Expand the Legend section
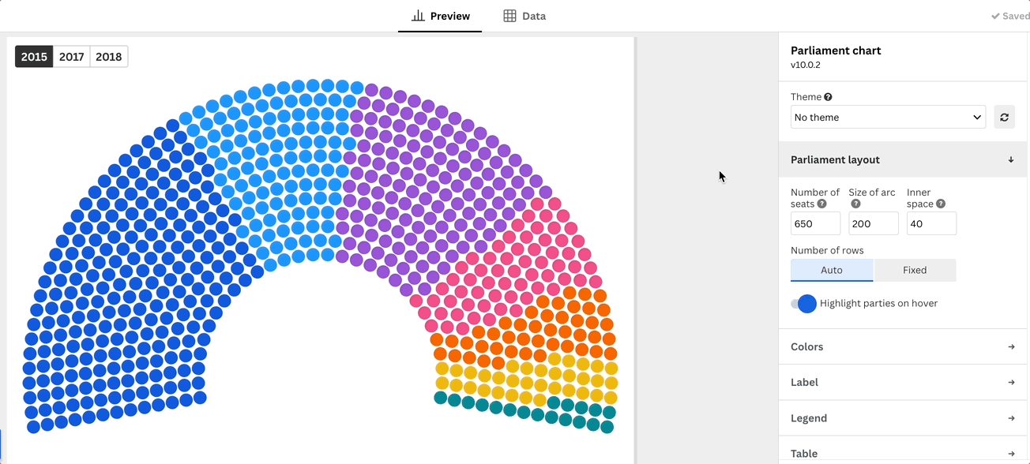 [904, 418]
